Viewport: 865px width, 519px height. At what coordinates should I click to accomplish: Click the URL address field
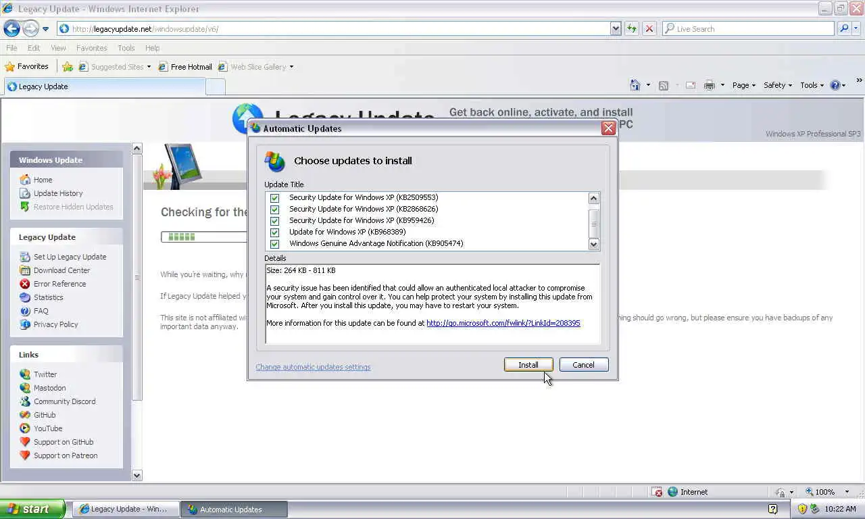click(x=334, y=28)
